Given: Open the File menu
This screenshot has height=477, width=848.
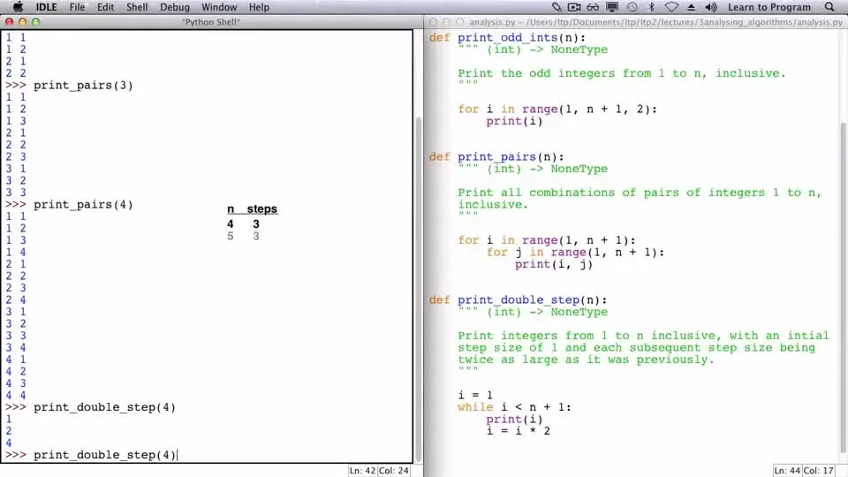Looking at the screenshot, I should point(77,7).
